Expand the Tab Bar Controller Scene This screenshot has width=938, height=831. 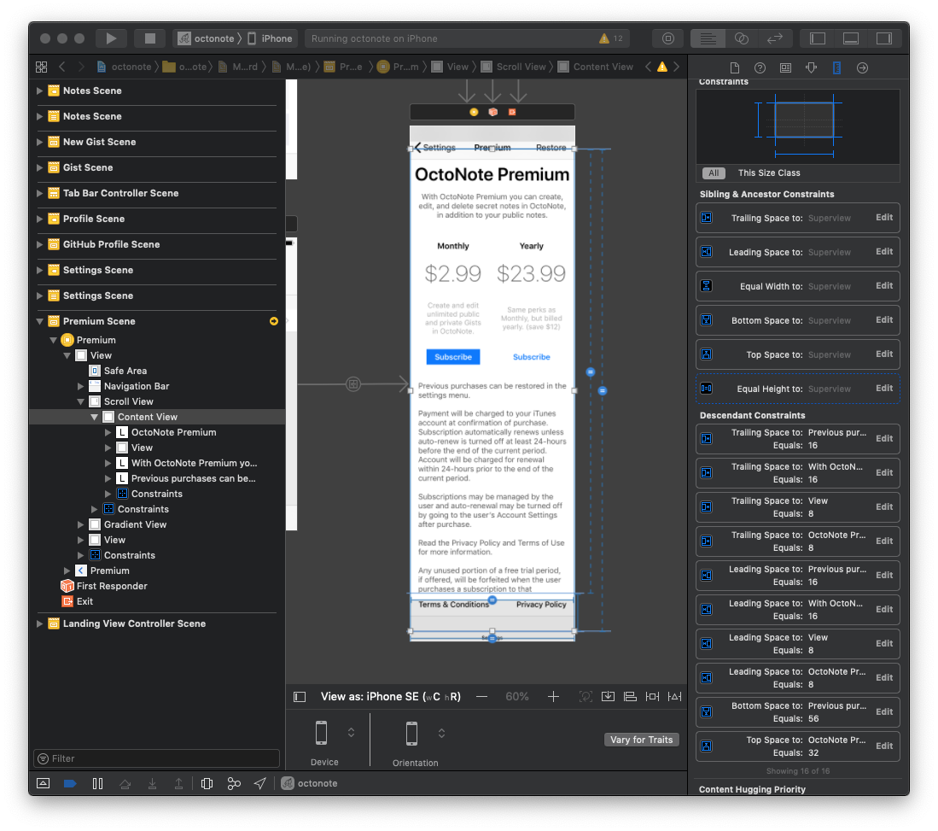click(x=39, y=193)
